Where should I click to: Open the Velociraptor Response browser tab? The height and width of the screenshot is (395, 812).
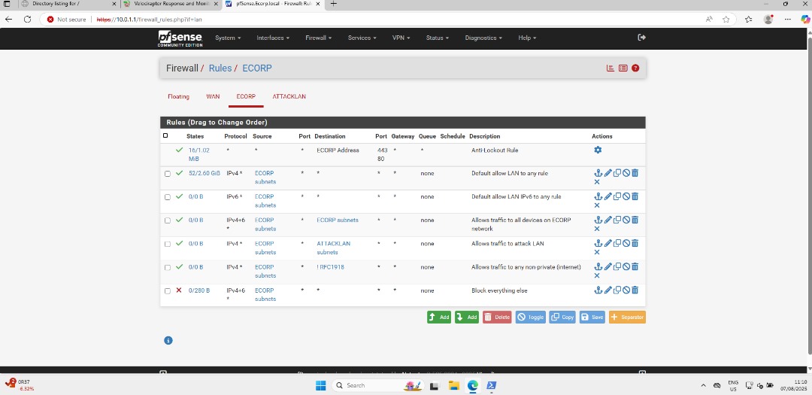coord(171,4)
